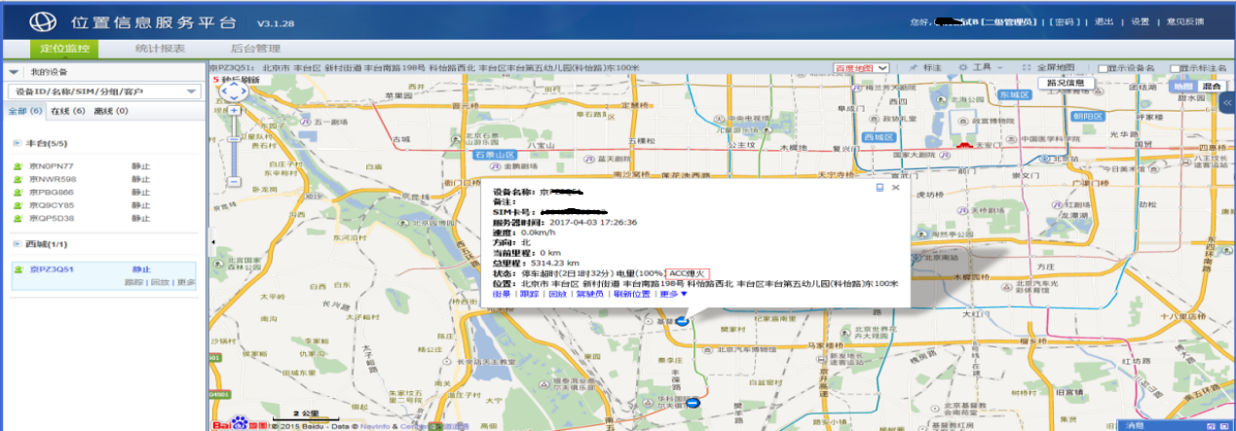Select the 在线 (6) device filter tab
Viewport: 1236px width, 431px height.
pyautogui.click(x=67, y=111)
